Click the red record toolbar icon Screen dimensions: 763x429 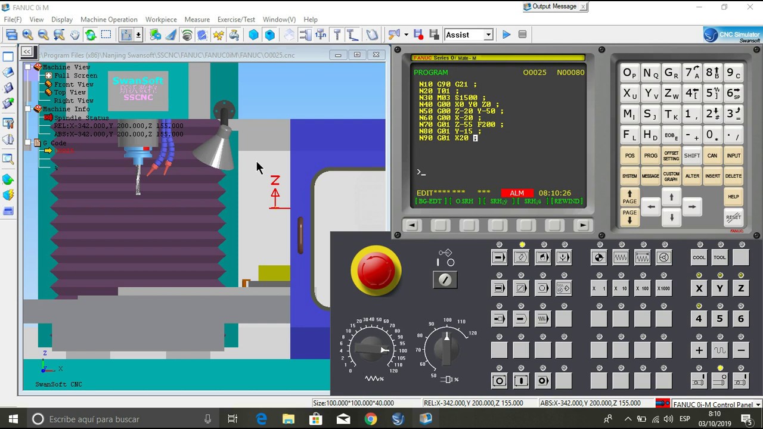click(418, 35)
